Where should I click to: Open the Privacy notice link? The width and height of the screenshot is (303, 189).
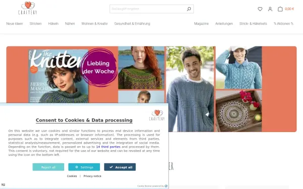tap(92, 176)
